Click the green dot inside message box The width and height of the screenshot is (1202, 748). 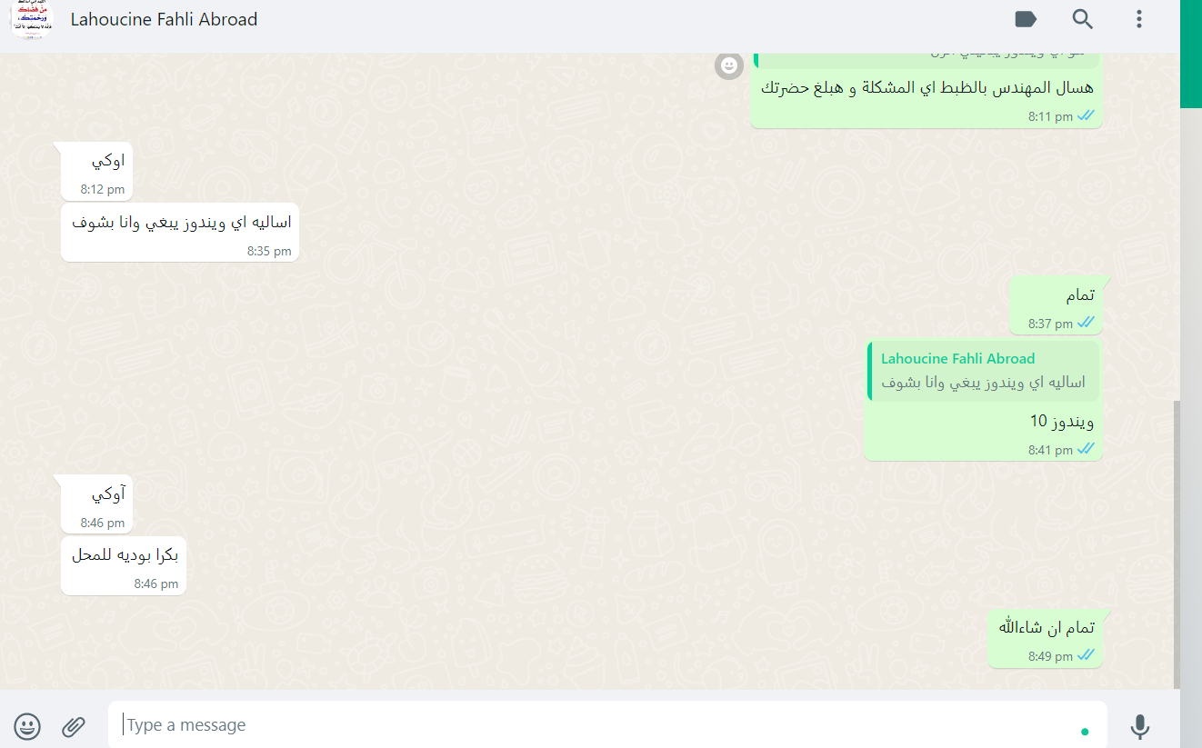[x=1085, y=732]
